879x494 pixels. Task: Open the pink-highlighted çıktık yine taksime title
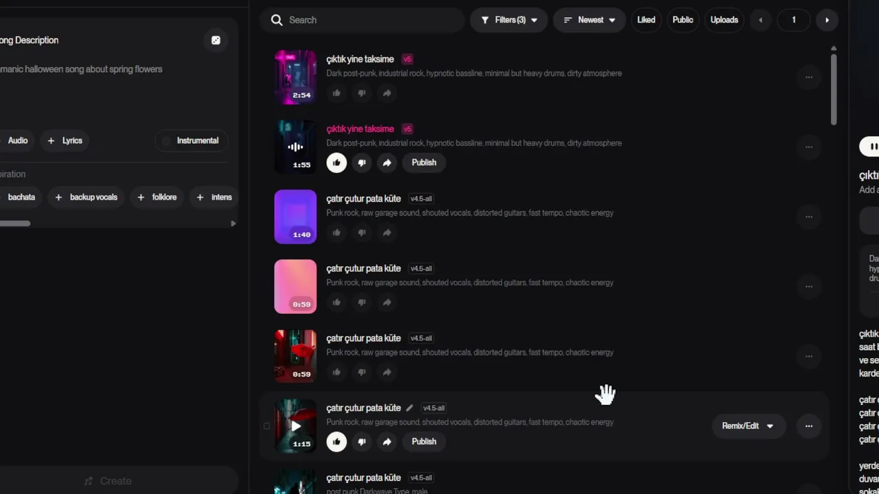pyautogui.click(x=360, y=129)
